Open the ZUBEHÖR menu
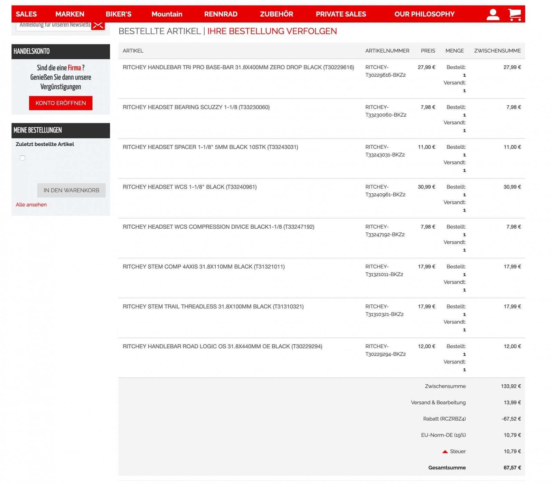This screenshot has width=553, height=484. (276, 14)
